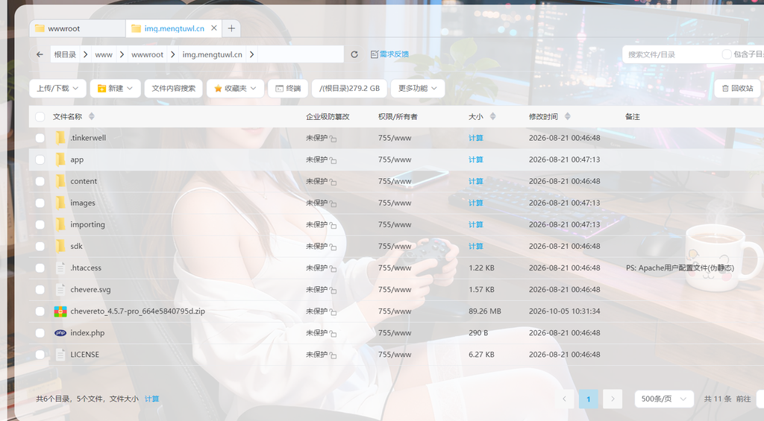Click the chevereto zip archive icon
Screen dimensions: 764x421
click(x=60, y=311)
